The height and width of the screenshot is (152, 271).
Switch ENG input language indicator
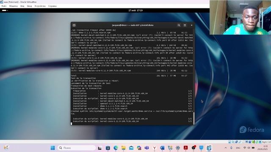click(x=238, y=148)
